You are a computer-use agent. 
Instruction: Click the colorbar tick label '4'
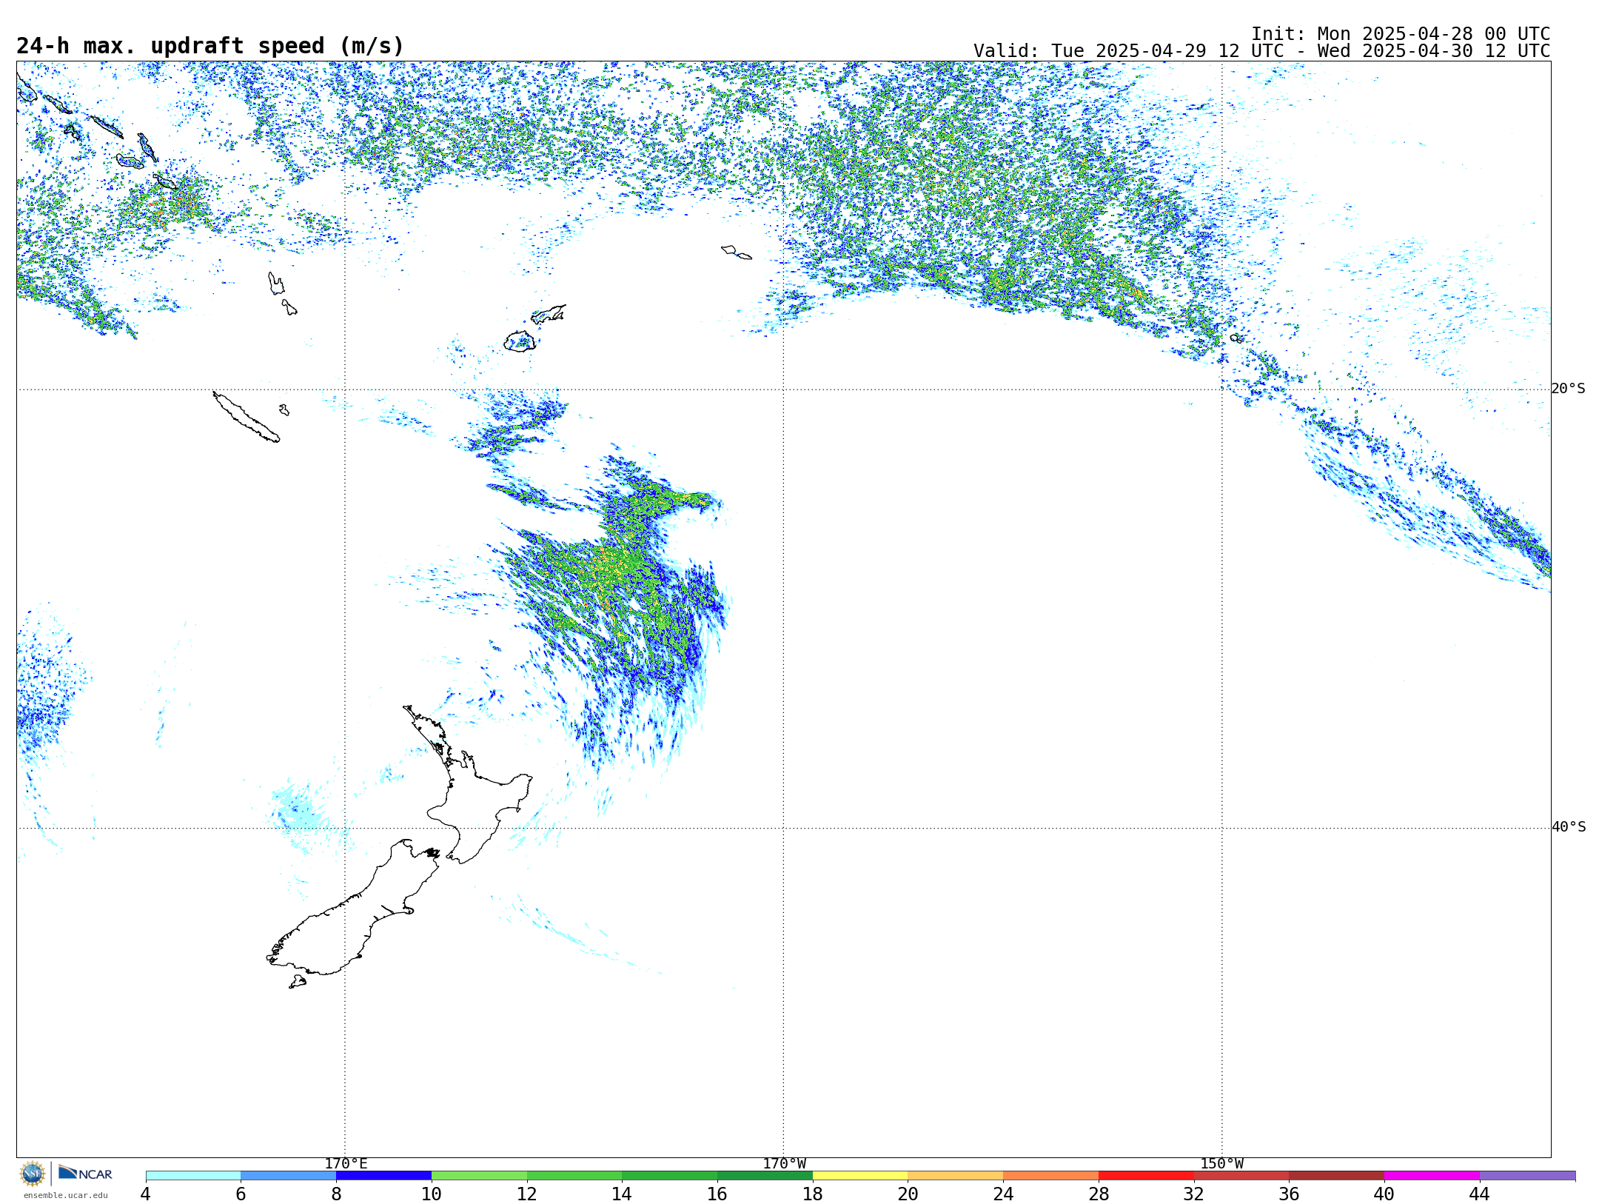point(146,1194)
